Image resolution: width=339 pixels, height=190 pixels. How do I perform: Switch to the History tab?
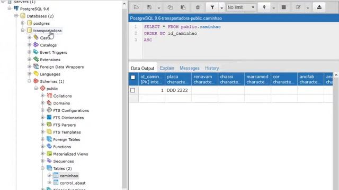tap(212, 68)
